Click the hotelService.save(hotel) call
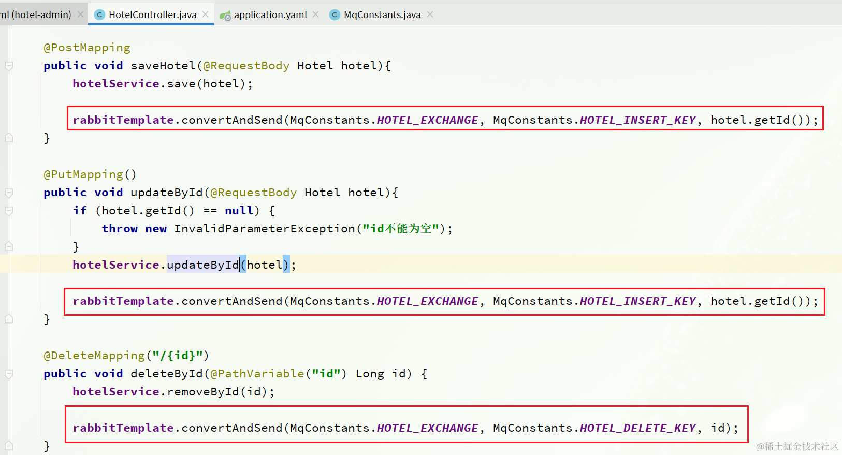Screen dimensions: 842x455 click(x=163, y=84)
